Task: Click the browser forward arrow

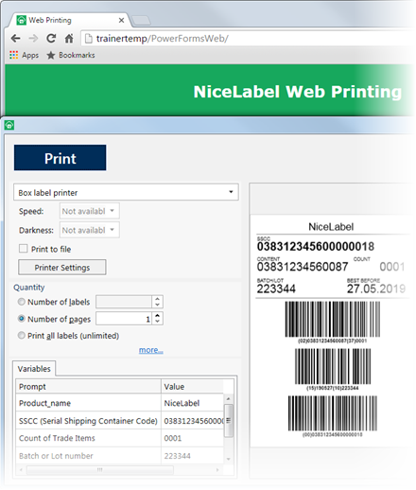Action: coord(33,39)
